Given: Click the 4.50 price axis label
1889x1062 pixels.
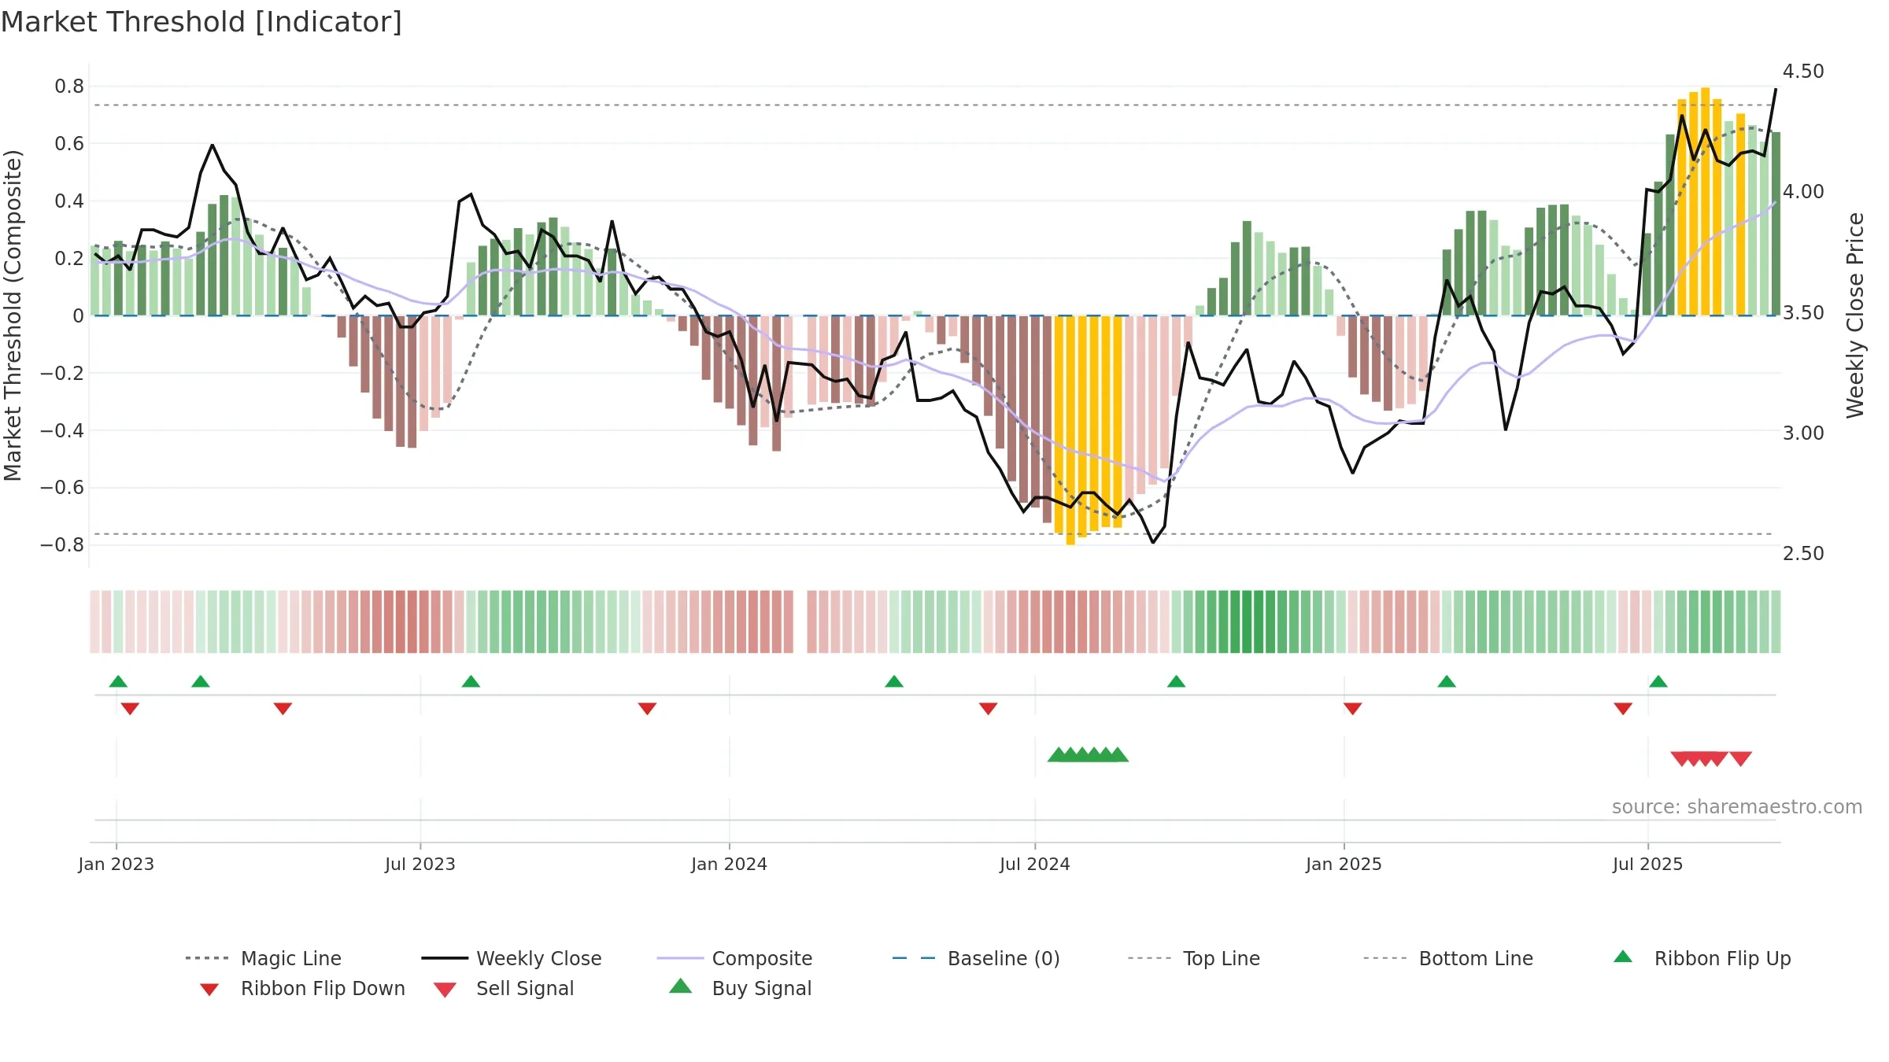Looking at the screenshot, I should click(1803, 72).
